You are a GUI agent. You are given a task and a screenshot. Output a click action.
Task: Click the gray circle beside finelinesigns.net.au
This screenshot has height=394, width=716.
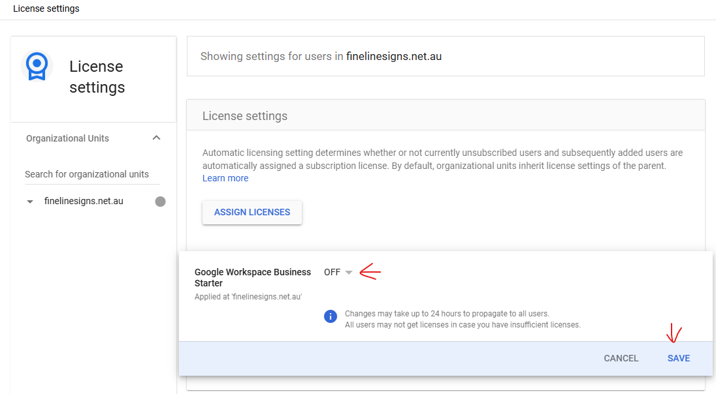(160, 202)
